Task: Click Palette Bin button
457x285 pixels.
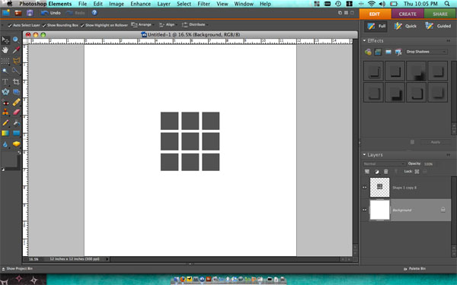Action: pyautogui.click(x=415, y=269)
